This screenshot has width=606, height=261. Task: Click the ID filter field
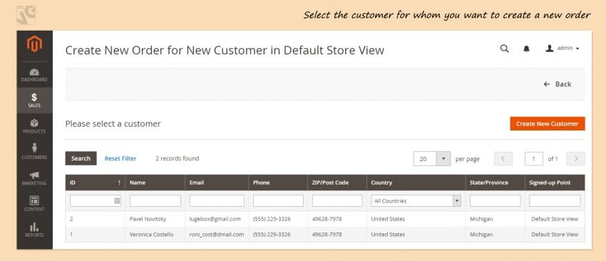click(95, 200)
